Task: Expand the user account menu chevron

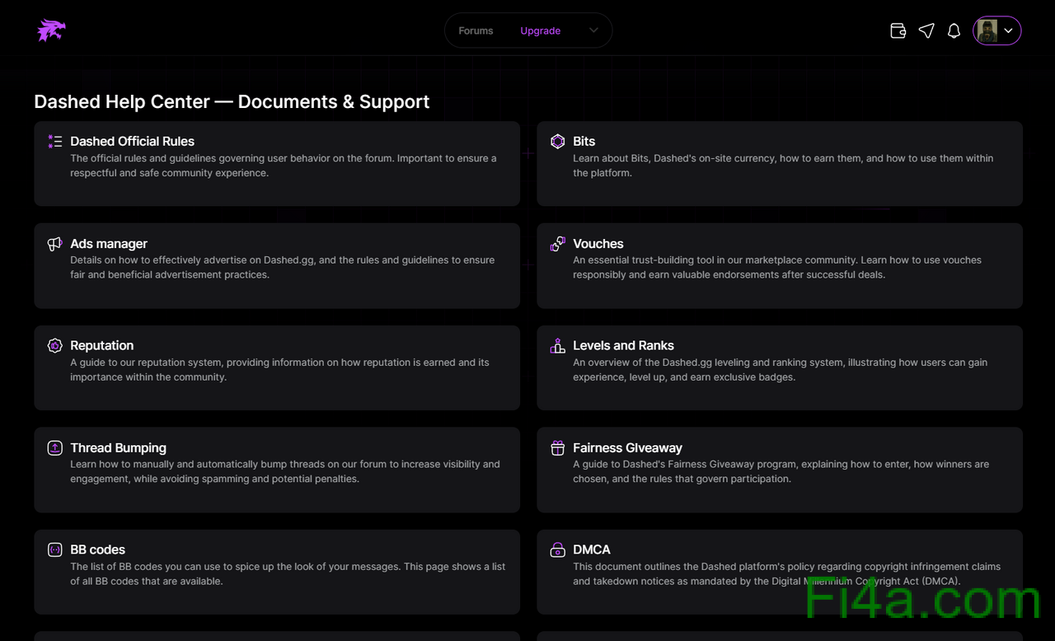Action: (x=1009, y=30)
